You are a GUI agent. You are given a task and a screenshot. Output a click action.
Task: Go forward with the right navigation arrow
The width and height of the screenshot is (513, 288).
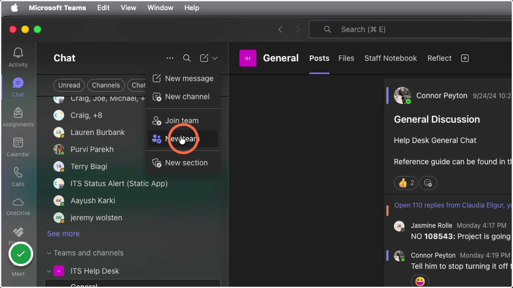coord(298,29)
